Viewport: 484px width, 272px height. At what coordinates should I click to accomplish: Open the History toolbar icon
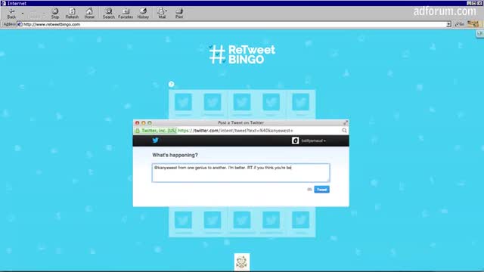point(143,14)
